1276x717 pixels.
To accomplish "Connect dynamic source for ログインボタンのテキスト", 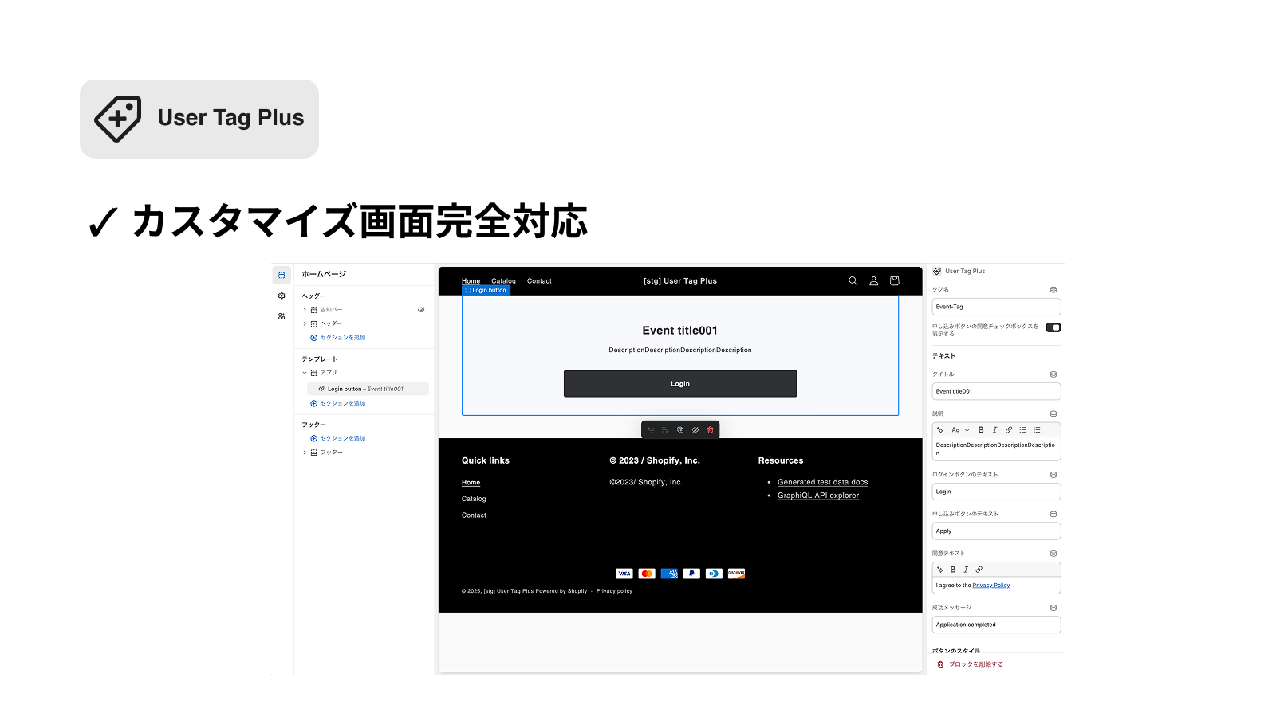I will [x=1053, y=475].
